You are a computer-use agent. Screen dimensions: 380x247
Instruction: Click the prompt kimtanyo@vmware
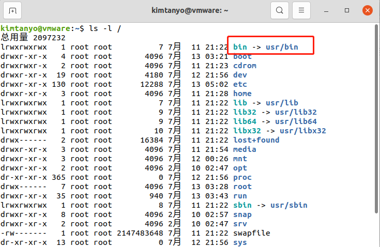tap(35, 28)
